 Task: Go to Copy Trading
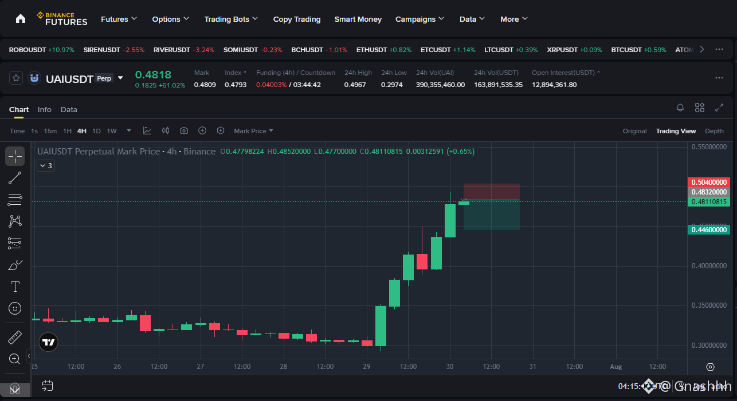point(297,19)
